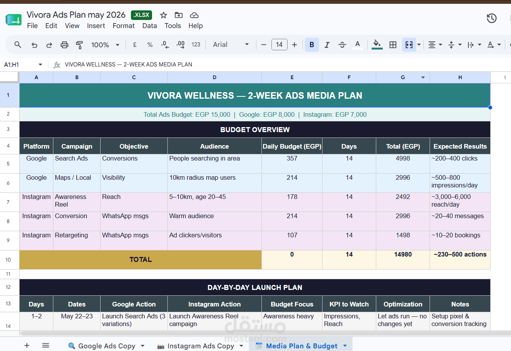This screenshot has width=511, height=351.
Task: Rename the Vivora Ads Plan title
Action: point(76,15)
